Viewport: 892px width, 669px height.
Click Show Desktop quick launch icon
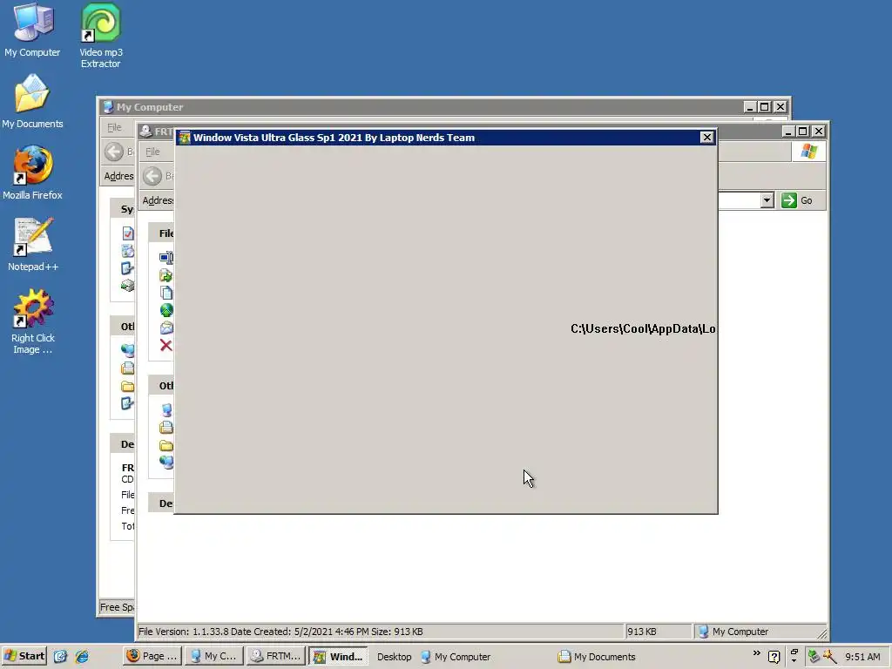pyautogui.click(x=60, y=657)
